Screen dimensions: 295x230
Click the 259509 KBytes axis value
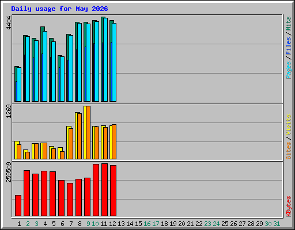pos(9,172)
